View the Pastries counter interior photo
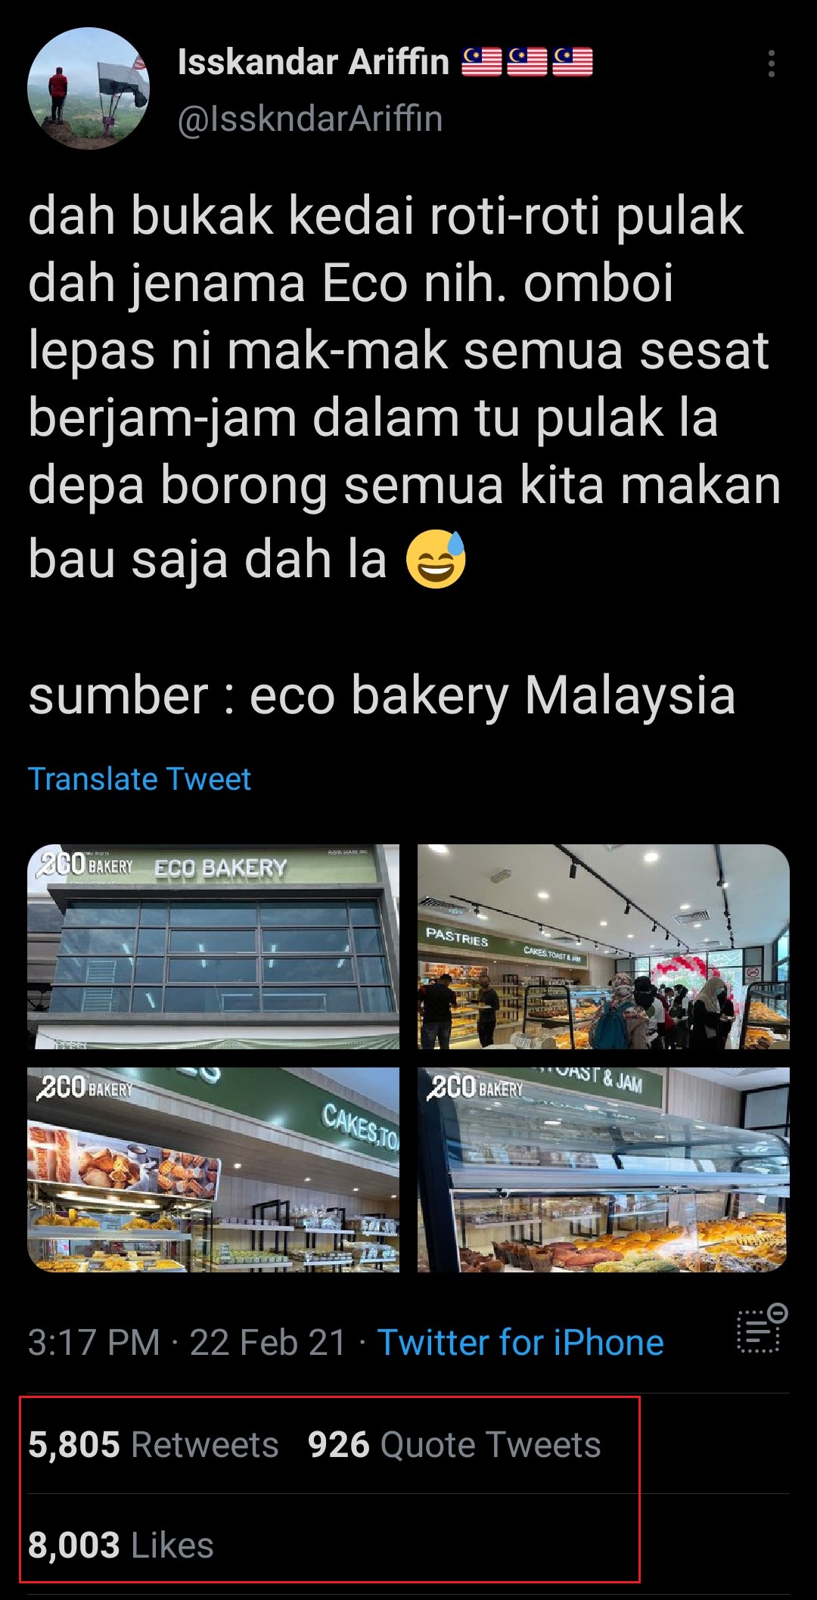Viewport: 817px width, 1600px height. (x=604, y=946)
